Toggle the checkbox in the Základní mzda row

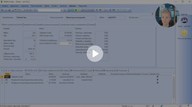point(158,77)
